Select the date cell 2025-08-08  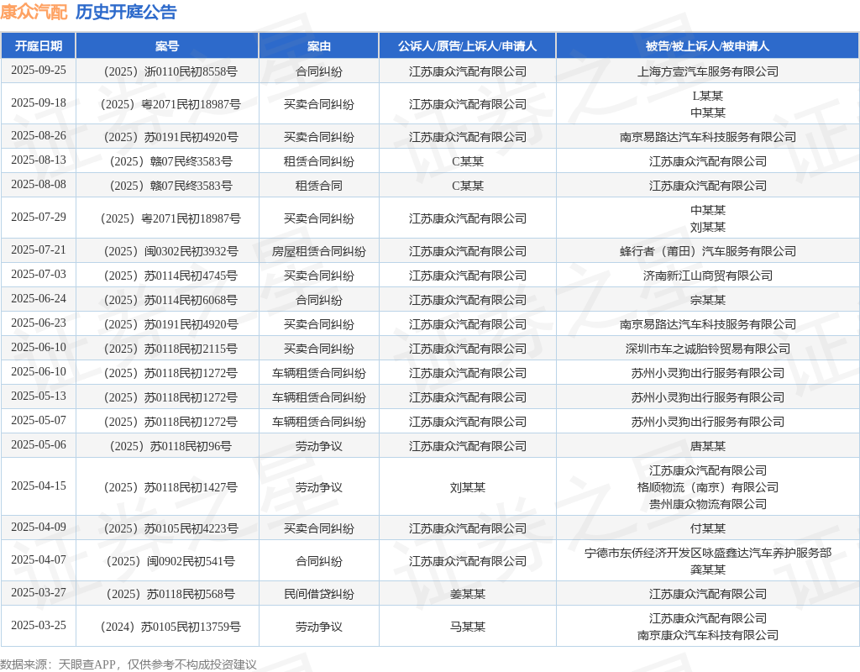point(39,184)
